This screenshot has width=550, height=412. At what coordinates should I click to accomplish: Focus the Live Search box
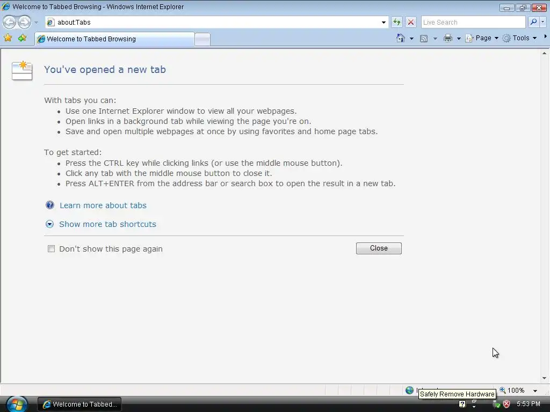(x=473, y=23)
